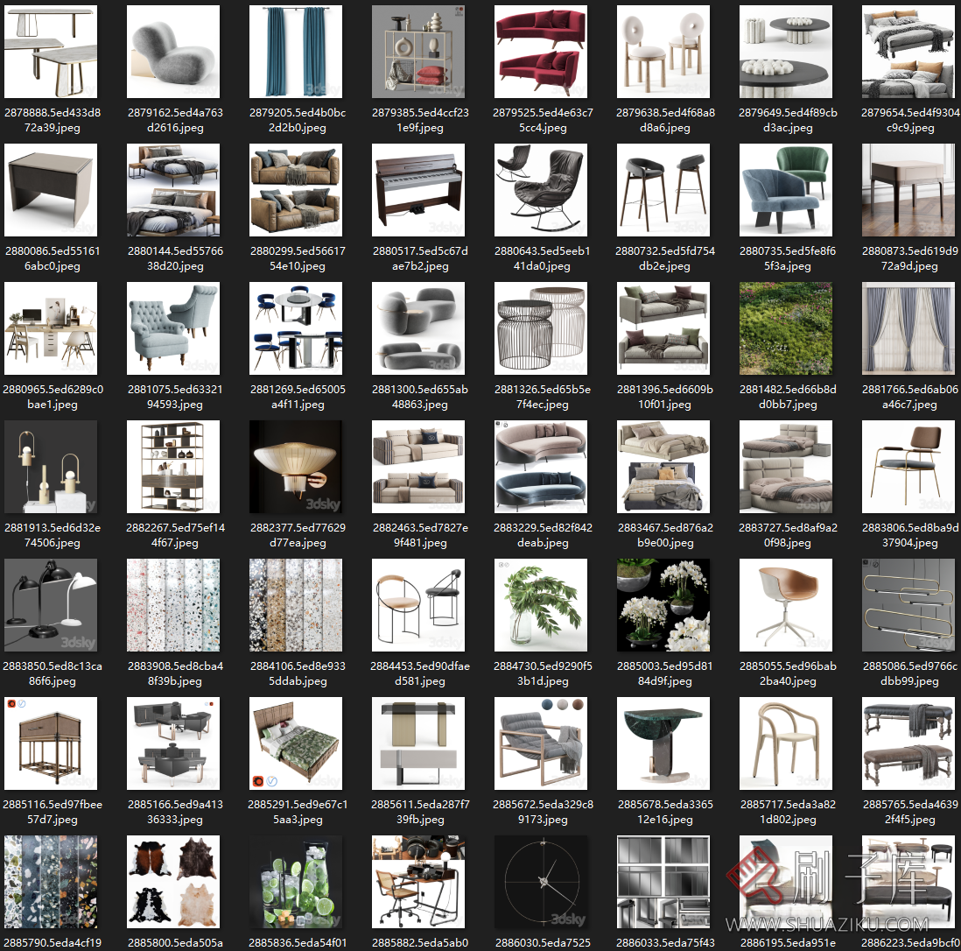
Task: Select the lime drinks pitcher thumbnail
Action: point(296,881)
